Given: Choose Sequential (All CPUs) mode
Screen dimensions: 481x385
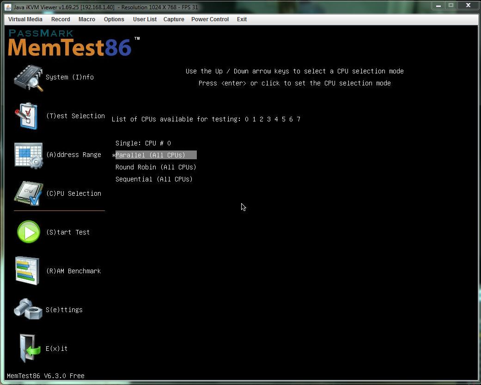Looking at the screenshot, I should 154,179.
